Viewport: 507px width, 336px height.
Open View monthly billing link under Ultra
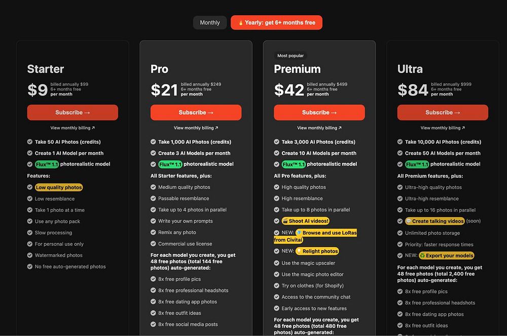coord(443,128)
